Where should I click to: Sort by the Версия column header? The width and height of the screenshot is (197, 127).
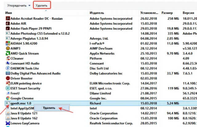point(188,13)
